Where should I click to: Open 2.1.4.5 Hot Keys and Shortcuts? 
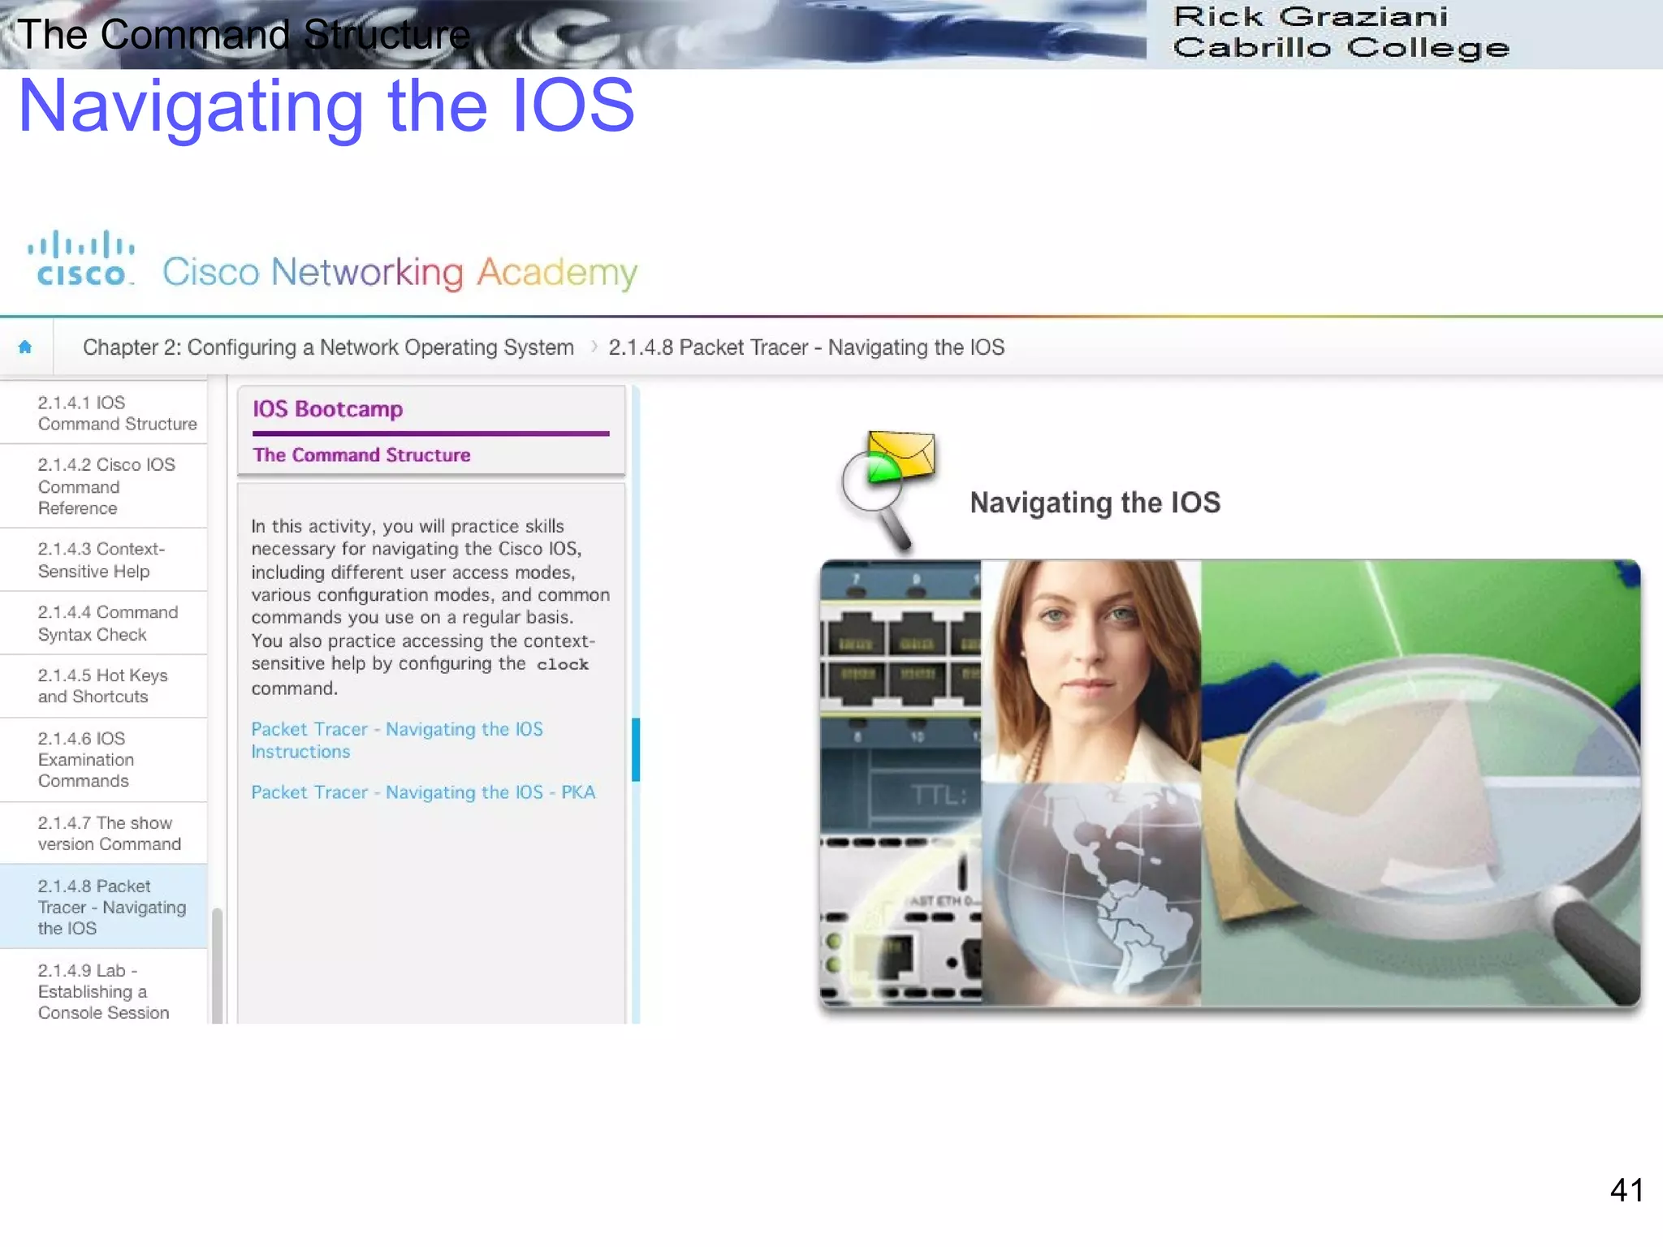(x=104, y=686)
